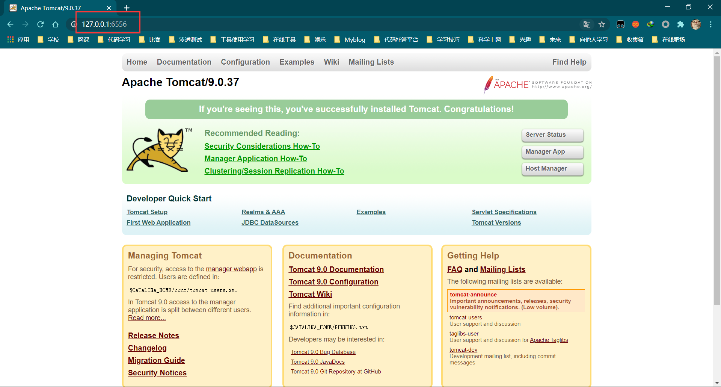721x387 pixels.
Task: Open the Tomcat Setup link
Action: 147,212
